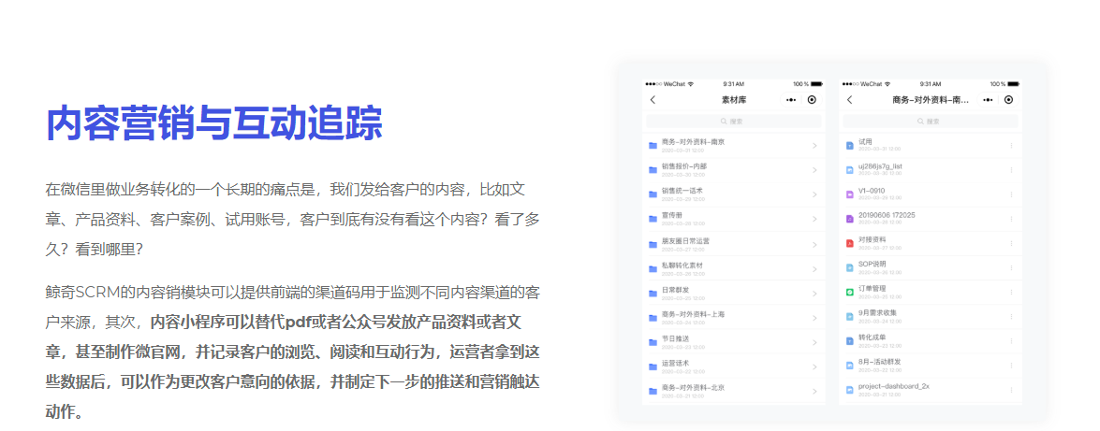
Task: Click the folder icon for 销售报价-内部
Action: pyautogui.click(x=653, y=170)
